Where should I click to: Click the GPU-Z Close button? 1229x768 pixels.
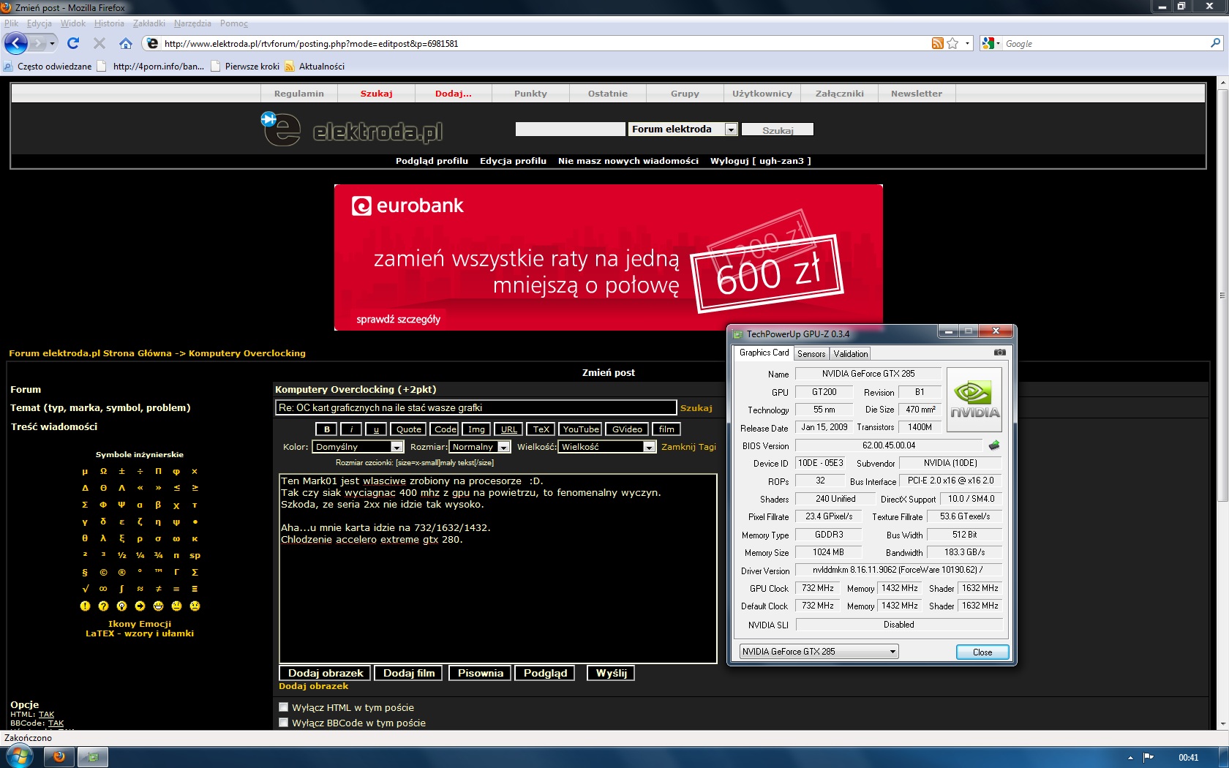pyautogui.click(x=982, y=652)
